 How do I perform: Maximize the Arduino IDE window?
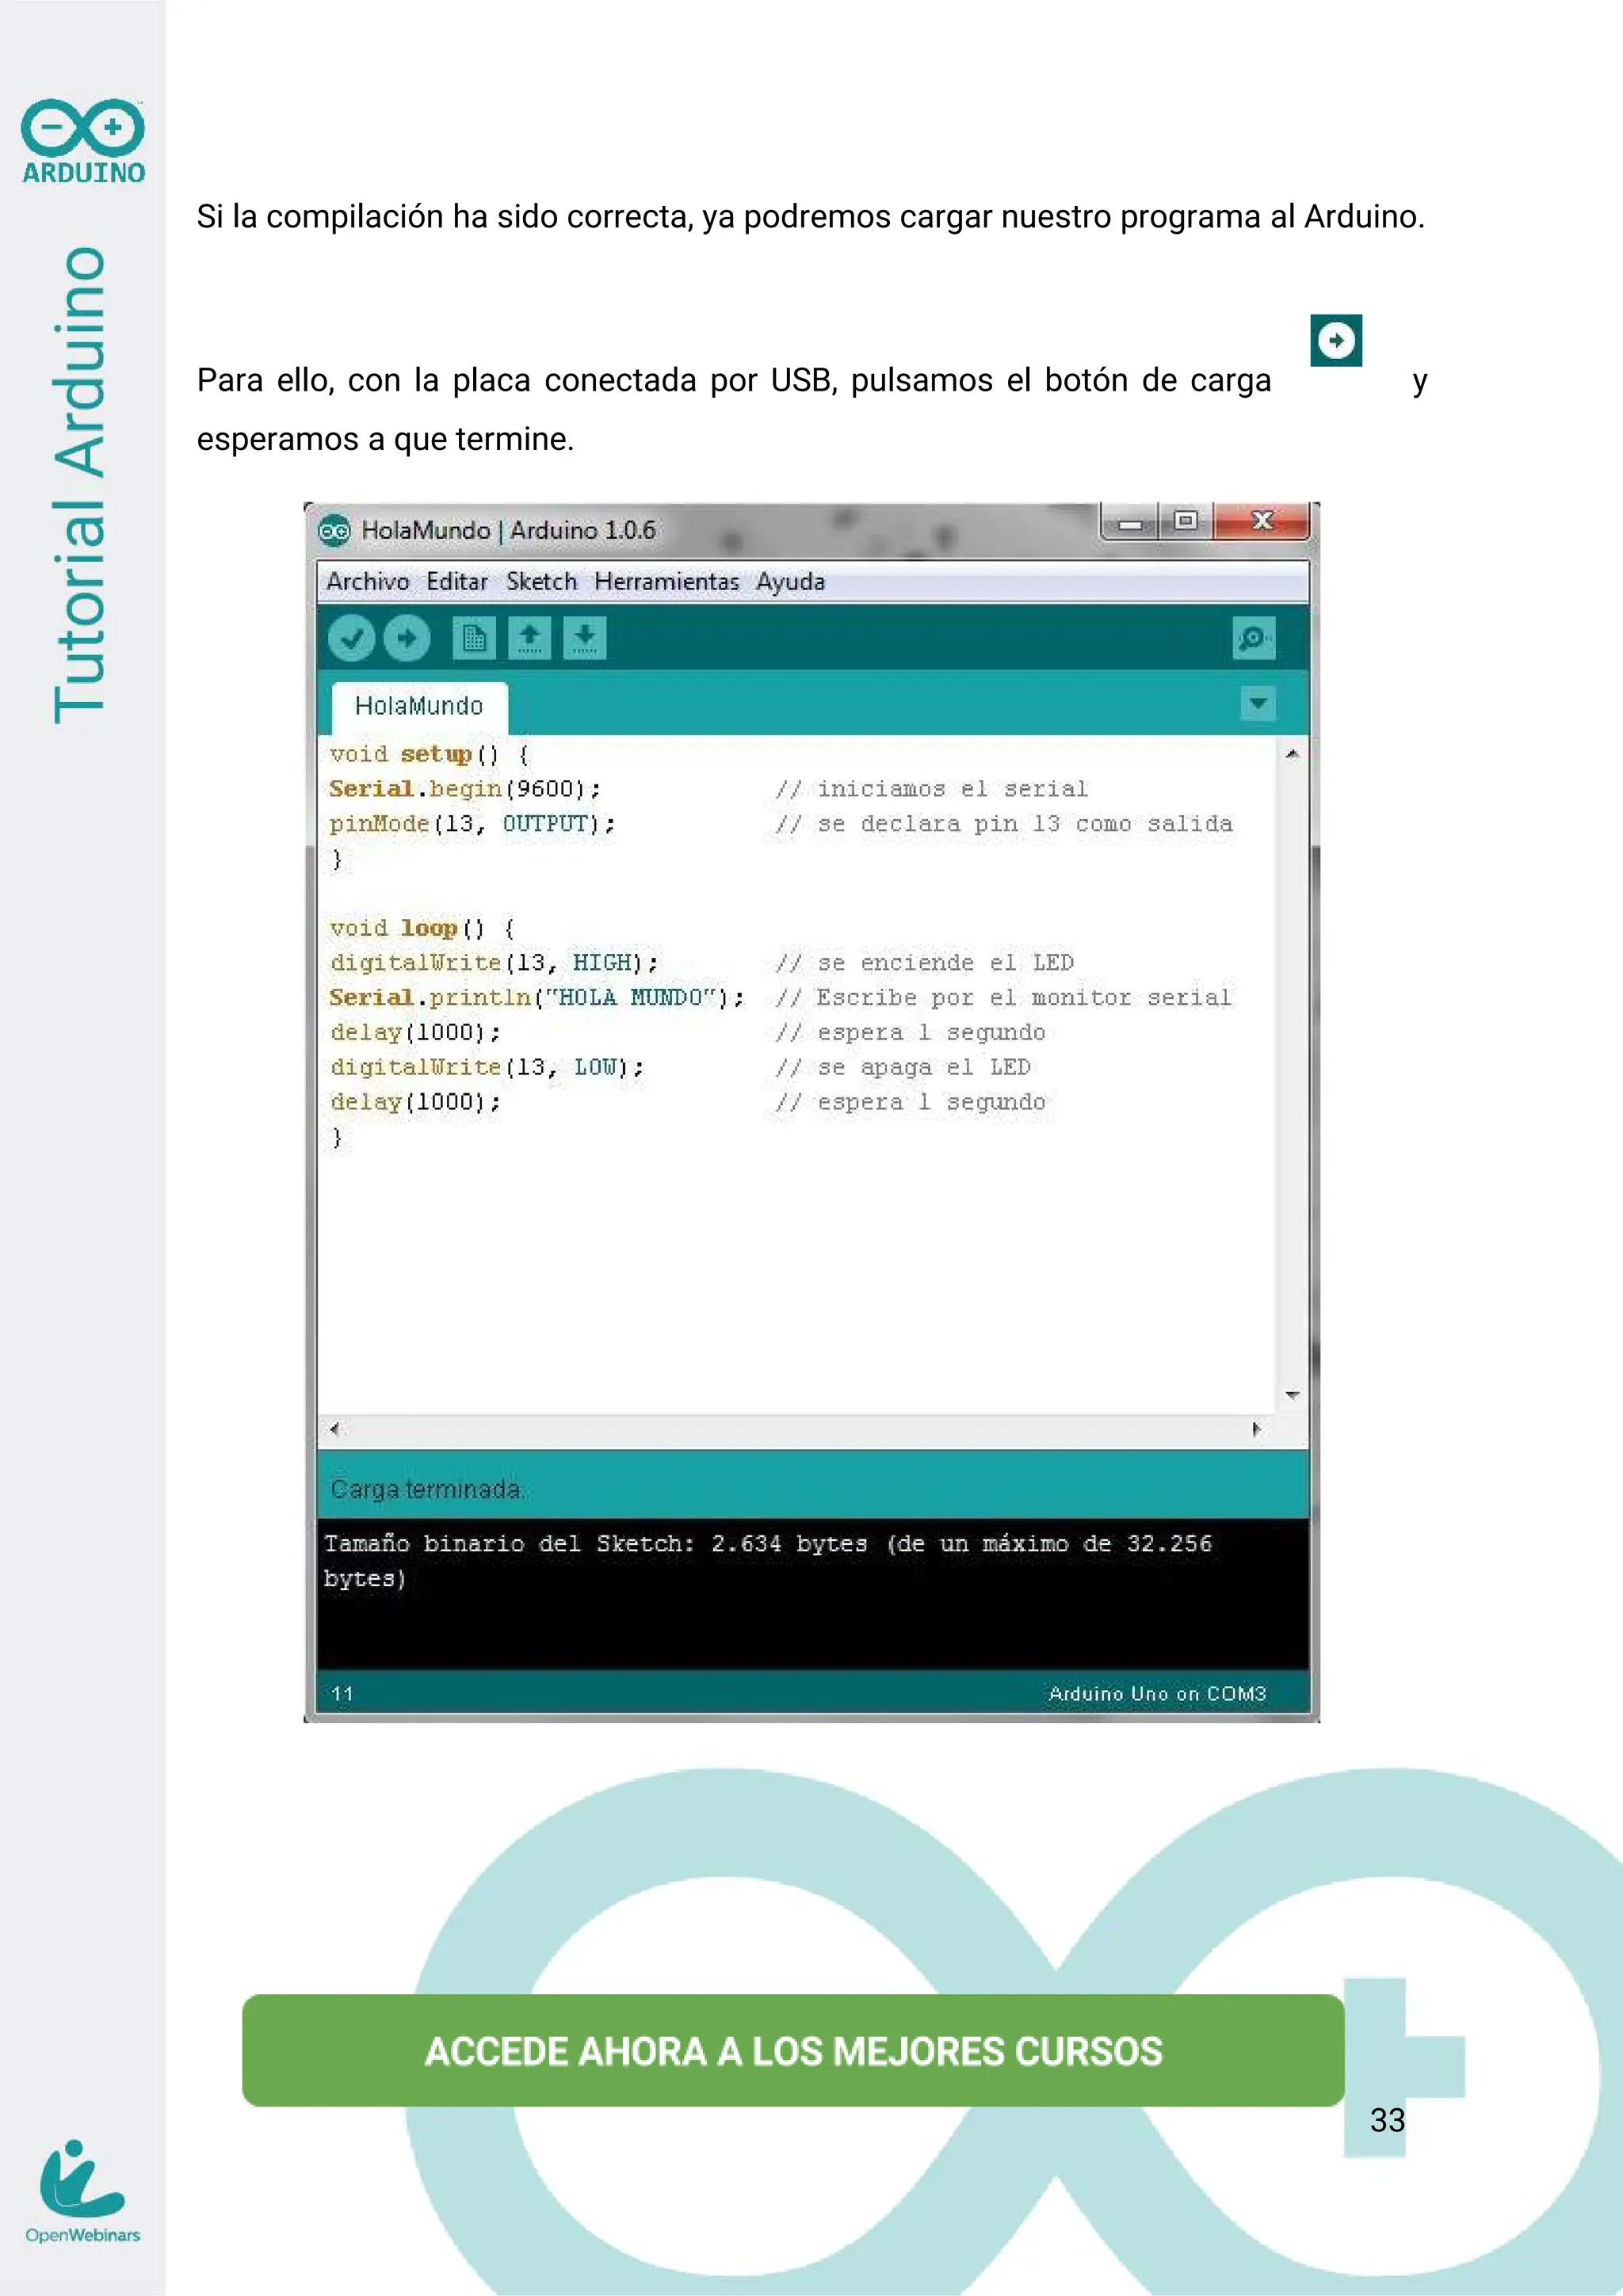(x=1185, y=522)
